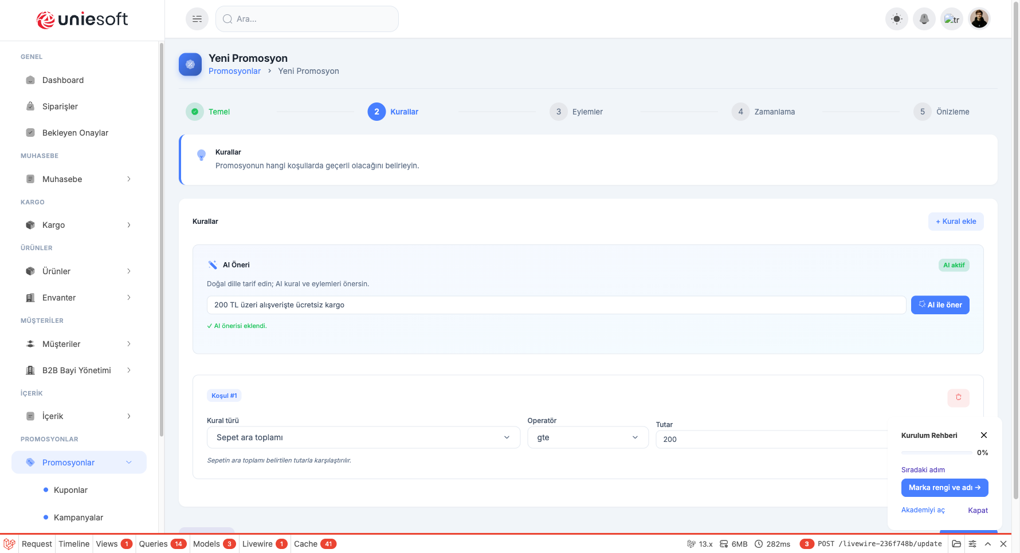The width and height of the screenshot is (1020, 553).
Task: Open debugbar folder icon
Action: (956, 544)
